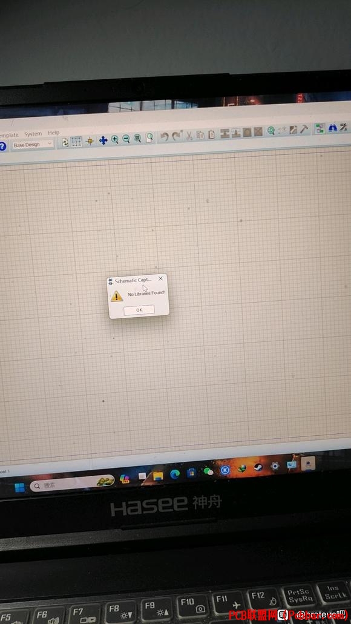
Task: Open the Help menu
Action: click(x=54, y=133)
